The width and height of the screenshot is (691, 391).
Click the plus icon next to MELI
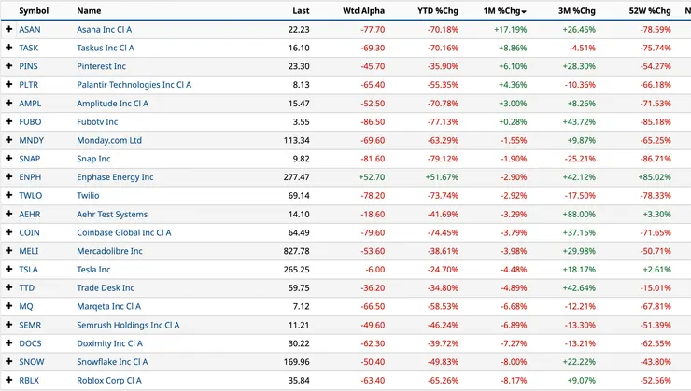pos(9,251)
